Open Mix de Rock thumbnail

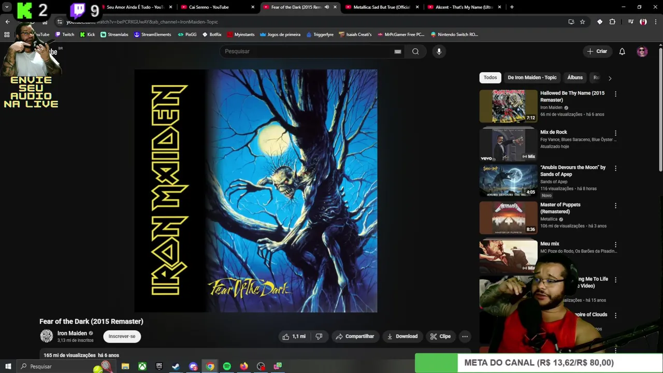508,145
